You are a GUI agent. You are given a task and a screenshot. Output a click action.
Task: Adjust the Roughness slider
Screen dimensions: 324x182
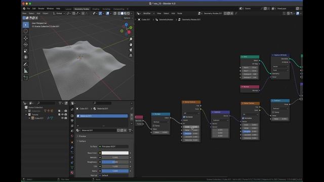tap(115, 162)
